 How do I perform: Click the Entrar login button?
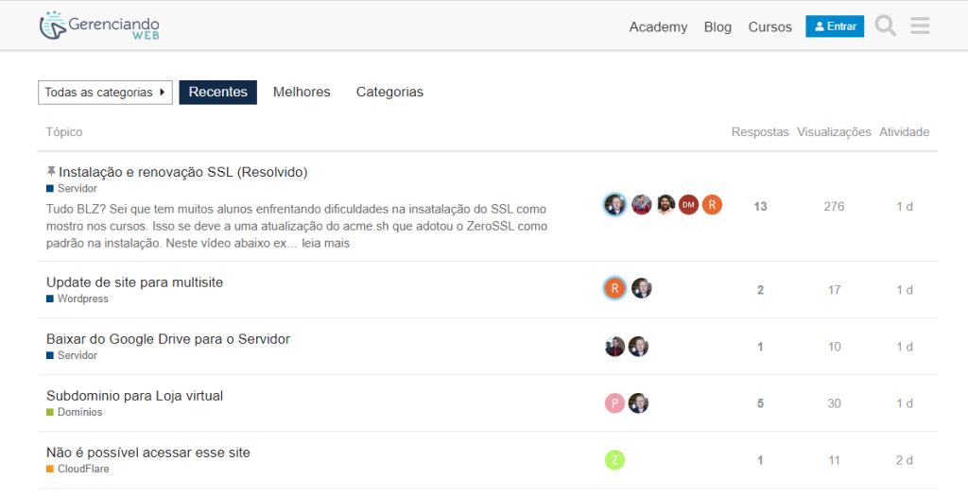coord(834,26)
